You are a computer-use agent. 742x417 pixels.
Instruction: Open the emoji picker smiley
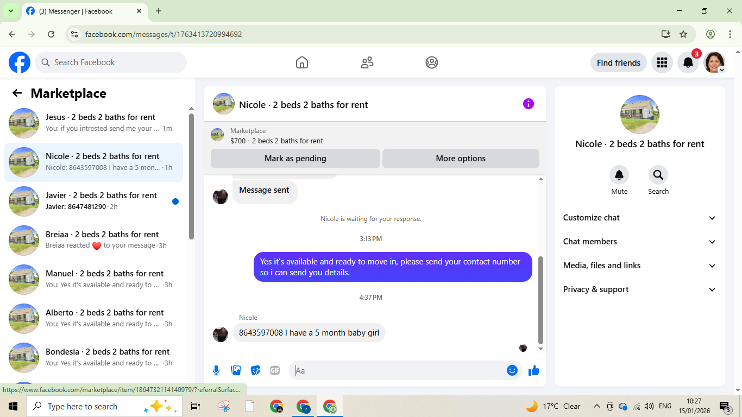[x=512, y=370]
